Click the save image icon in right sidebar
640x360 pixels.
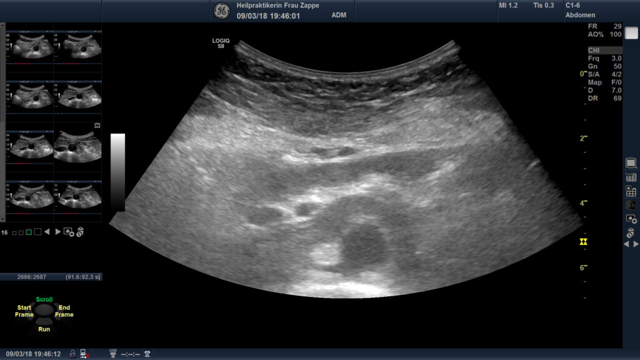631,219
